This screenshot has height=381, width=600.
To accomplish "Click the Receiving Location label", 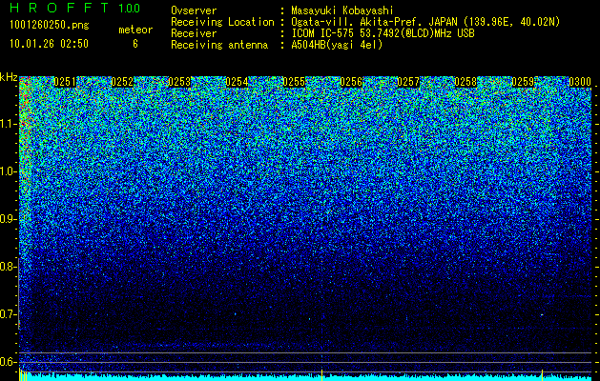I will (222, 22).
